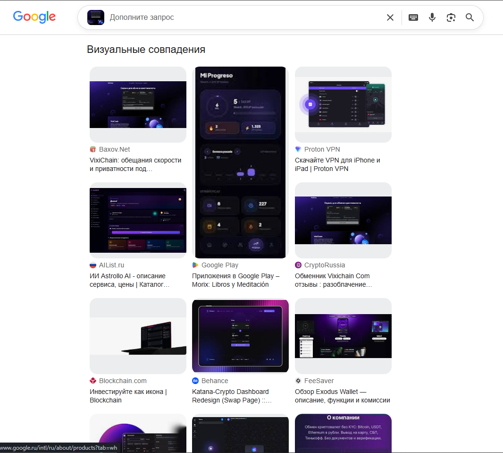Open "VixiChain: обещания скорости" link
Screen dimensions: 503x453
(x=135, y=164)
